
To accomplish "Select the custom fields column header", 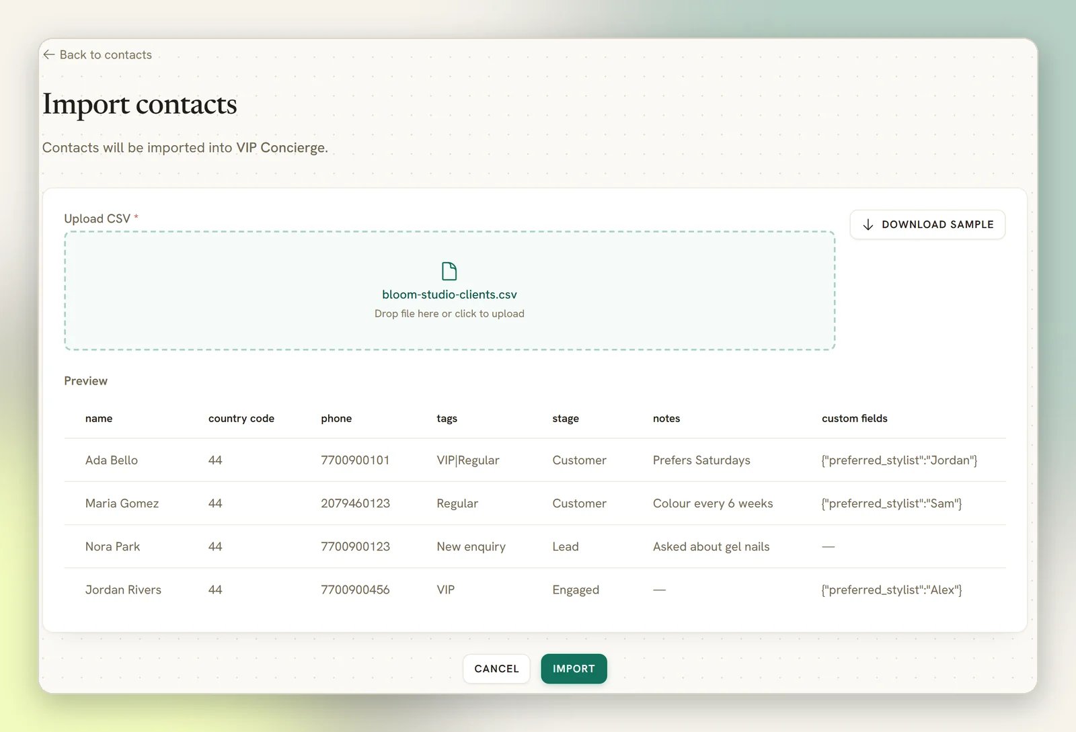I will pyautogui.click(x=855, y=418).
